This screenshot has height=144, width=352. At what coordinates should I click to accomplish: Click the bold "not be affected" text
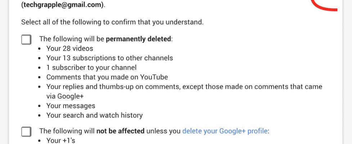pyautogui.click(x=120, y=131)
